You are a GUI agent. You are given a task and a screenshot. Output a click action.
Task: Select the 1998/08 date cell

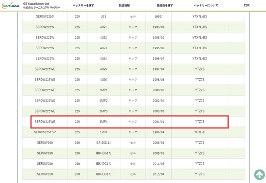pos(159,80)
